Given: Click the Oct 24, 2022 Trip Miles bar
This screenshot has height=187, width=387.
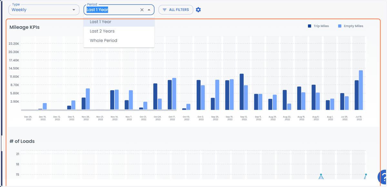Looking at the screenshot, I should click(155, 97).
